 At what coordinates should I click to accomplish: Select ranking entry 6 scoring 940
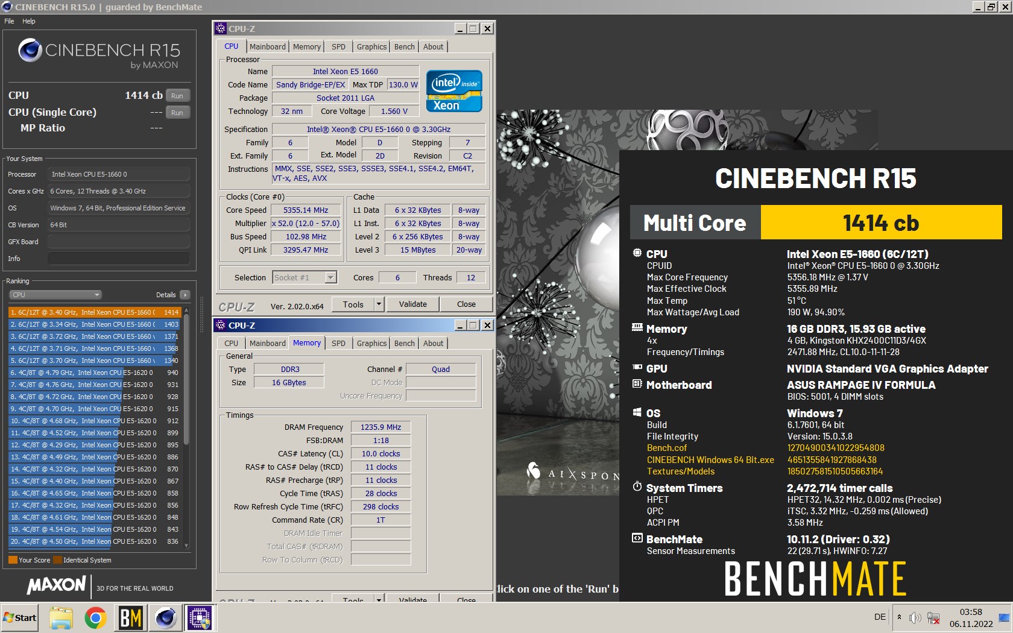[95, 373]
